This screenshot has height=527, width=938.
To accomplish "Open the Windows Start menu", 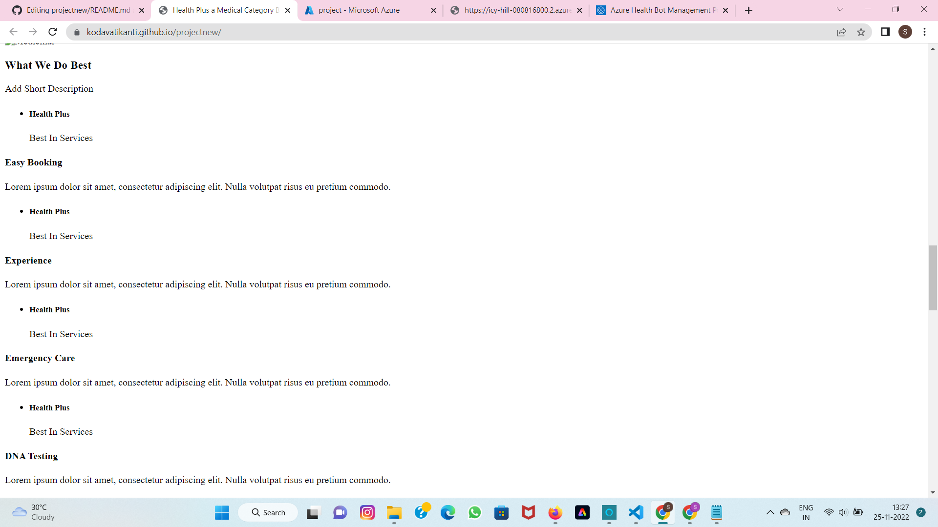I will (222, 512).
